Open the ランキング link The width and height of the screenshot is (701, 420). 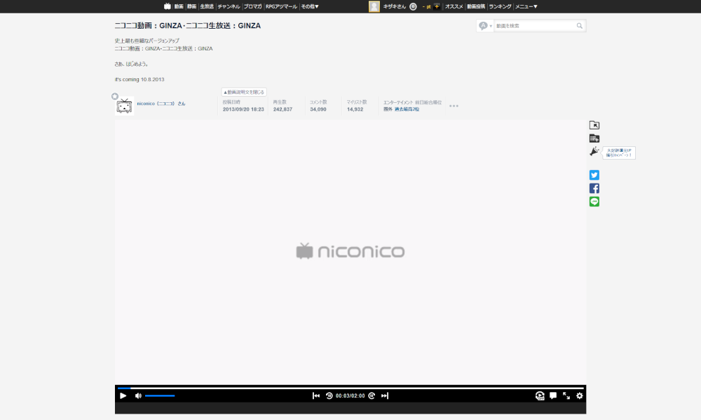[x=500, y=6]
